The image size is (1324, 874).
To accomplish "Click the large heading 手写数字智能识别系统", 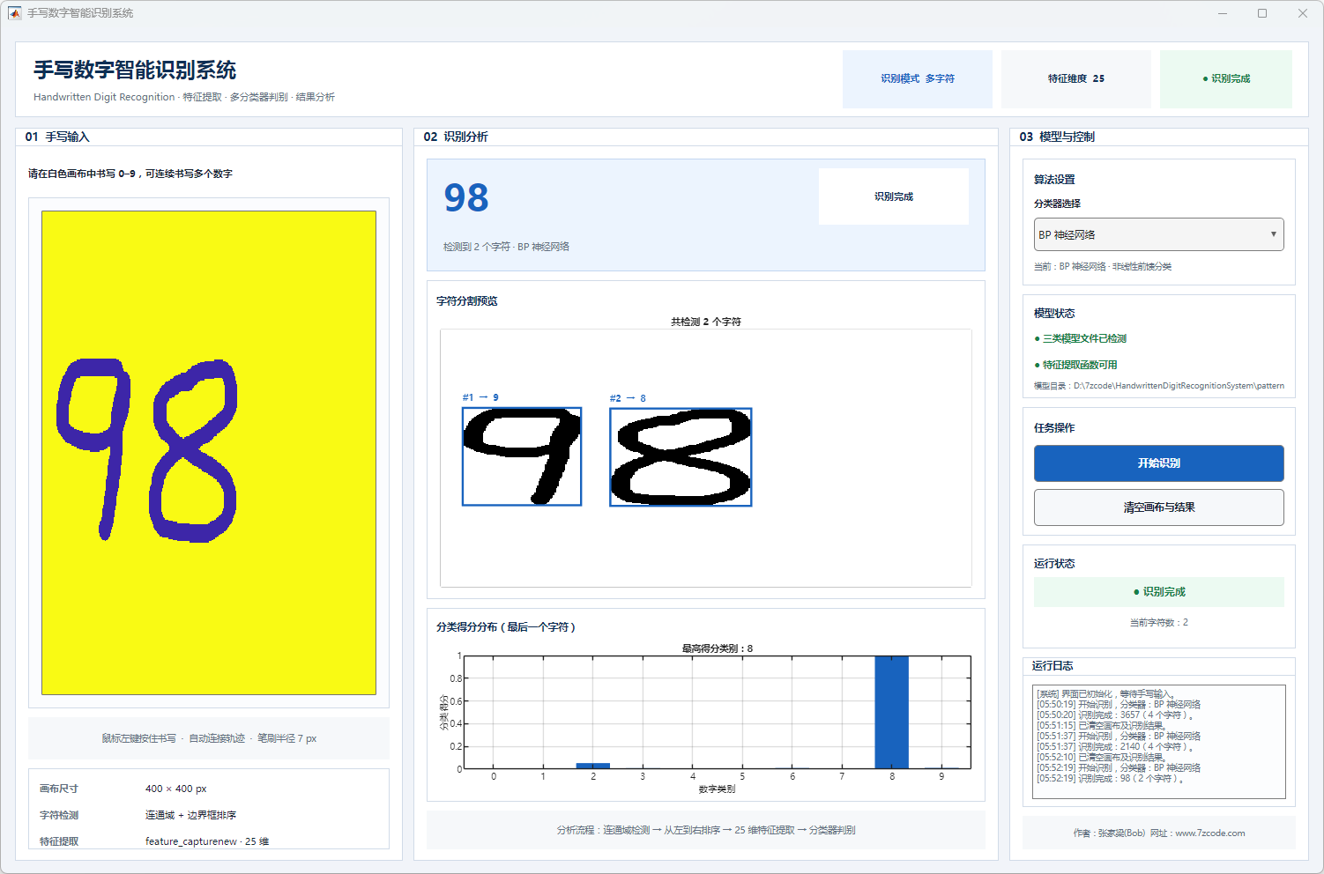I will coord(135,70).
